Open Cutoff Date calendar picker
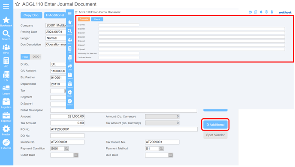 [76, 155]
